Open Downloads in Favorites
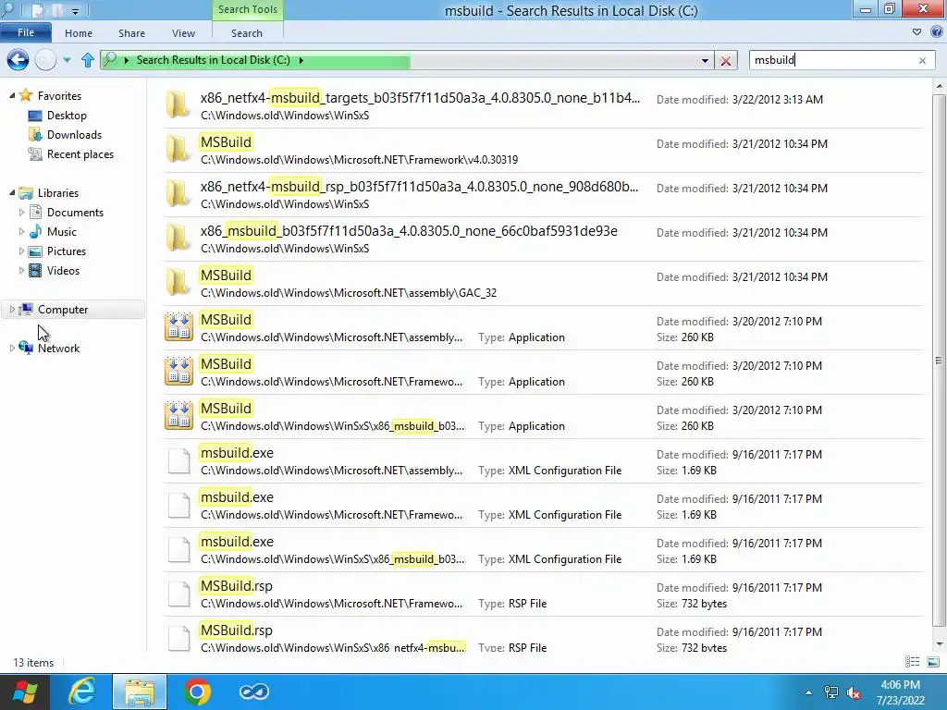Viewport: 947px width, 710px height. (74, 135)
